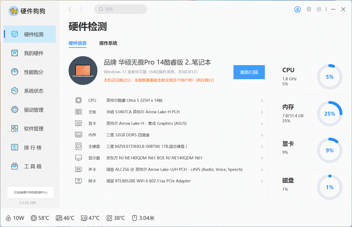The height and width of the screenshot is (227, 352).
Task: Open 排行榜 chart icon
Action: click(15, 147)
